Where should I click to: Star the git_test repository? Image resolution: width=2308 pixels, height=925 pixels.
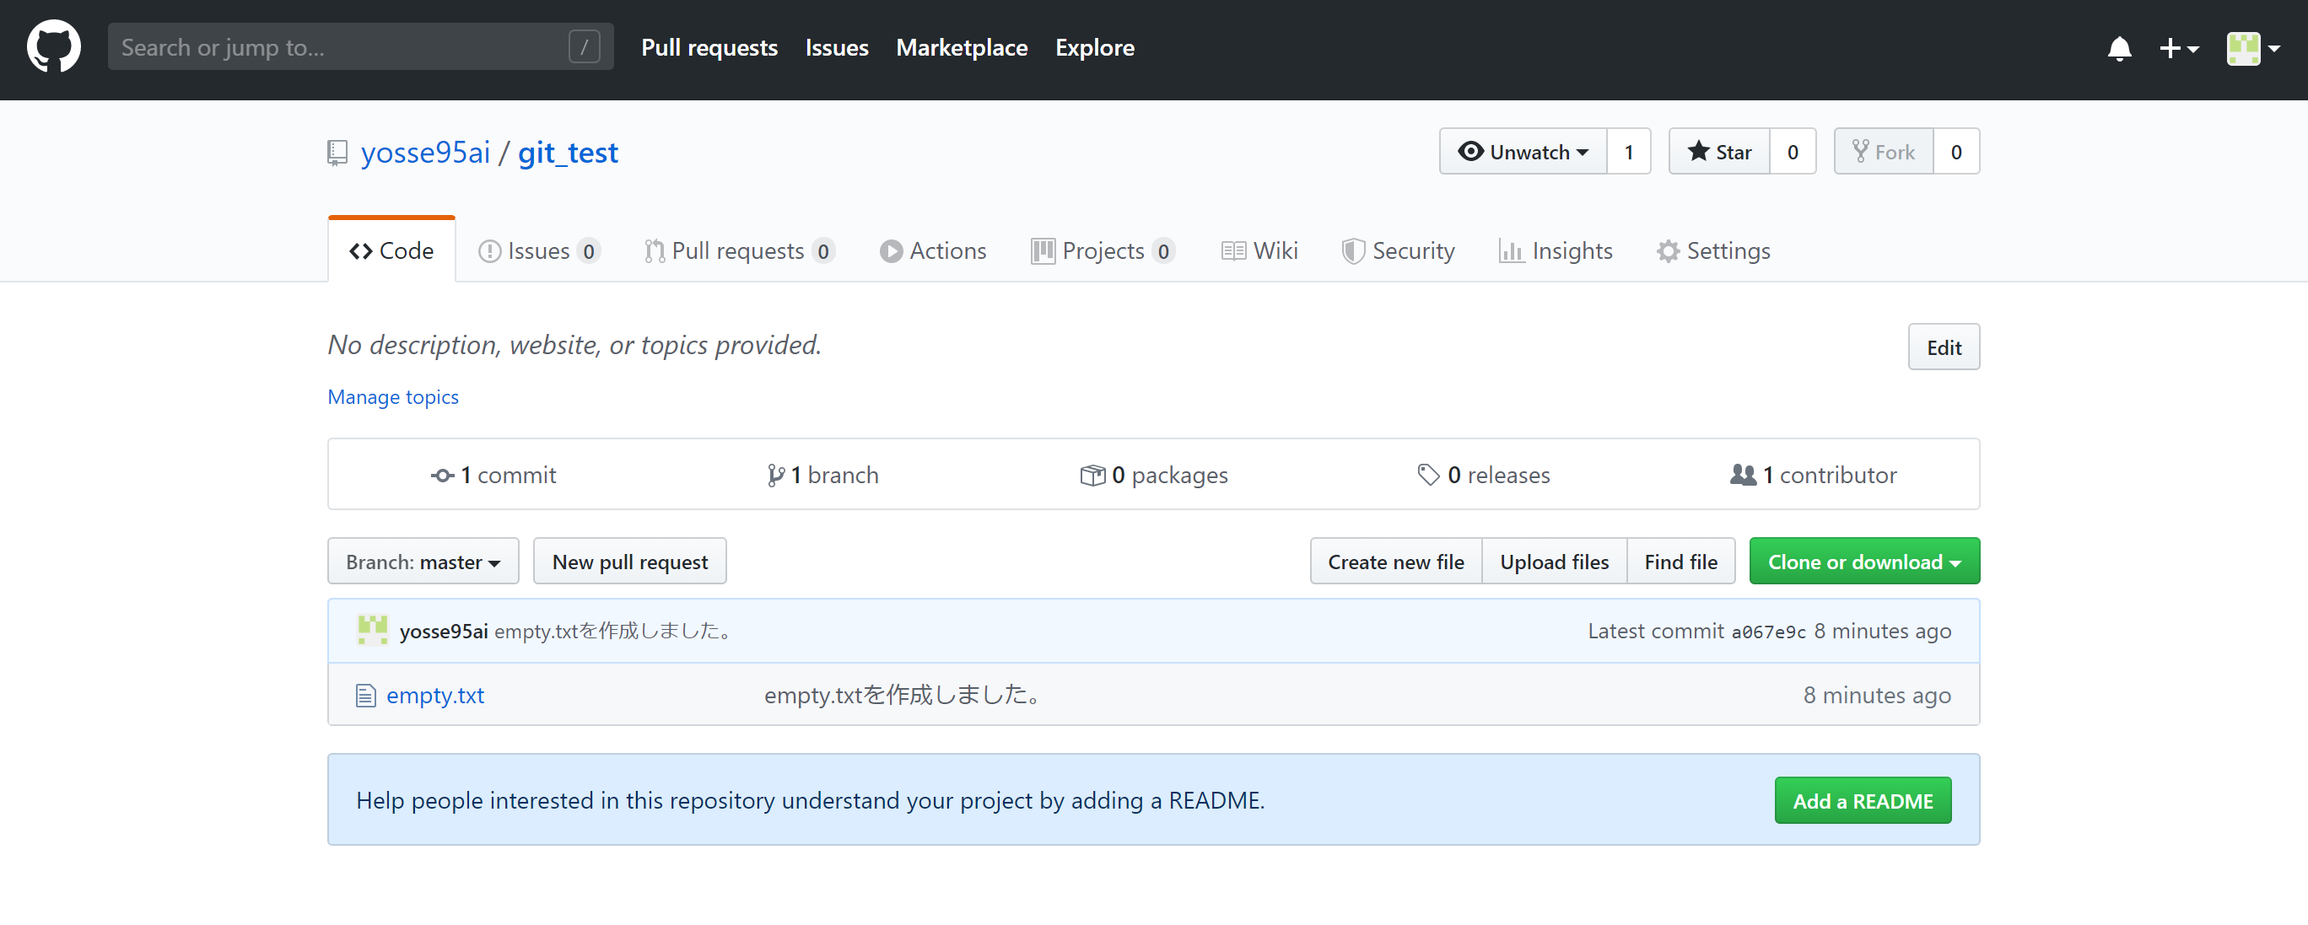tap(1718, 153)
